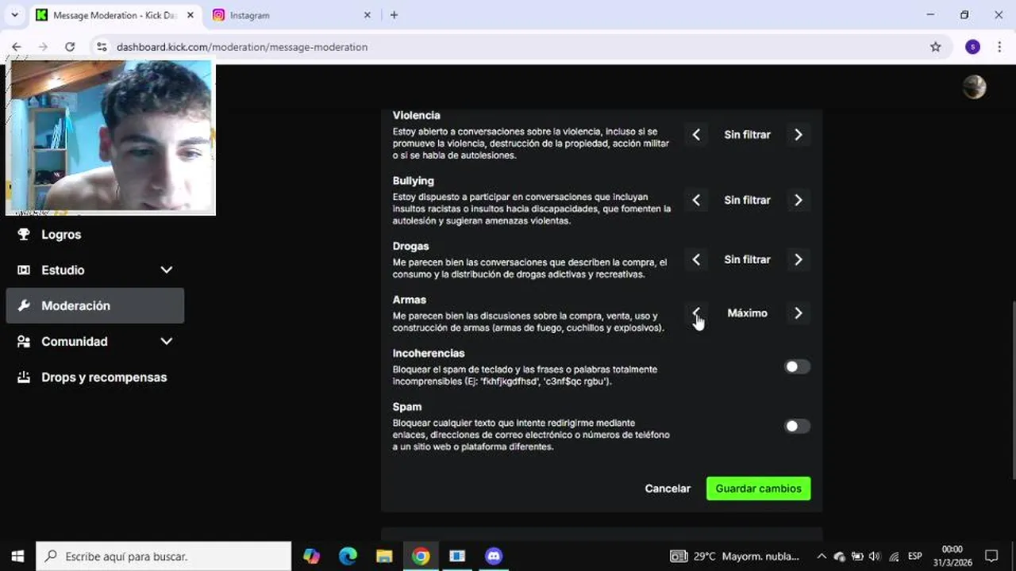Click the Logros trophy icon
The width and height of the screenshot is (1016, 571).
(24, 235)
